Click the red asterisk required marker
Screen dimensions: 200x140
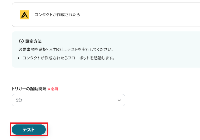click(x=49, y=89)
